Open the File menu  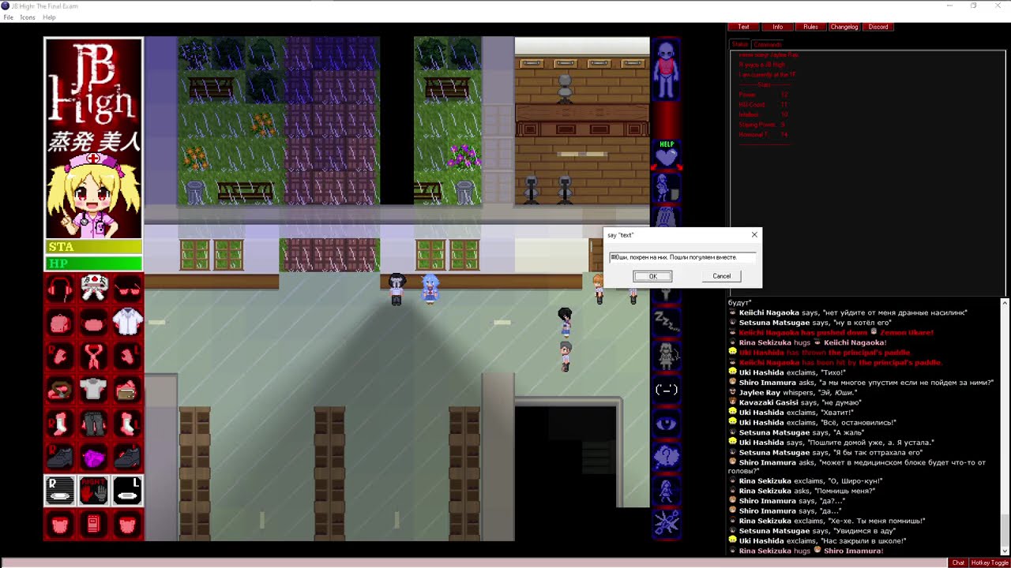click(x=9, y=17)
